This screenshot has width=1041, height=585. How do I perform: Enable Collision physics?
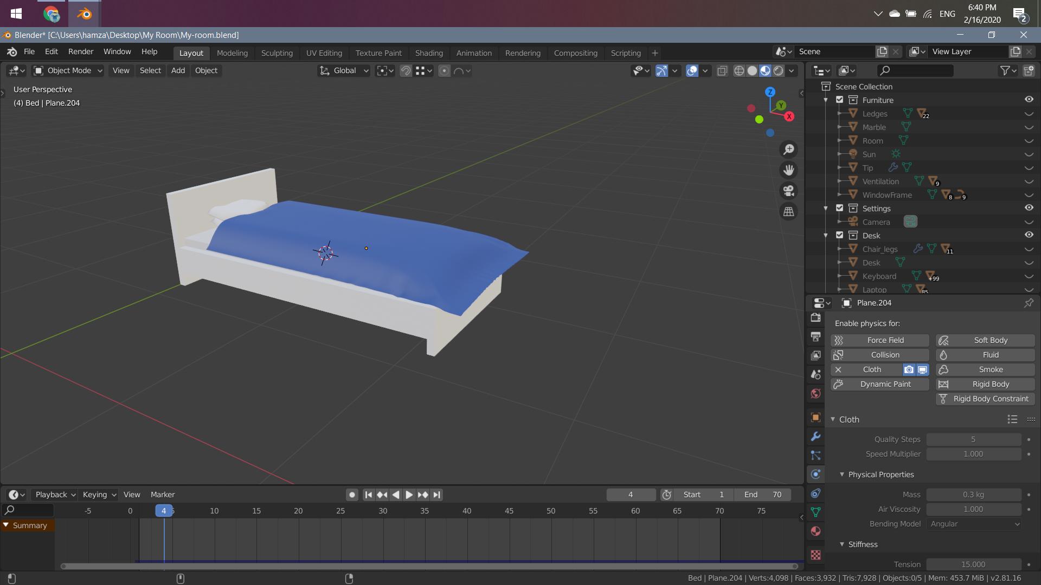point(880,355)
